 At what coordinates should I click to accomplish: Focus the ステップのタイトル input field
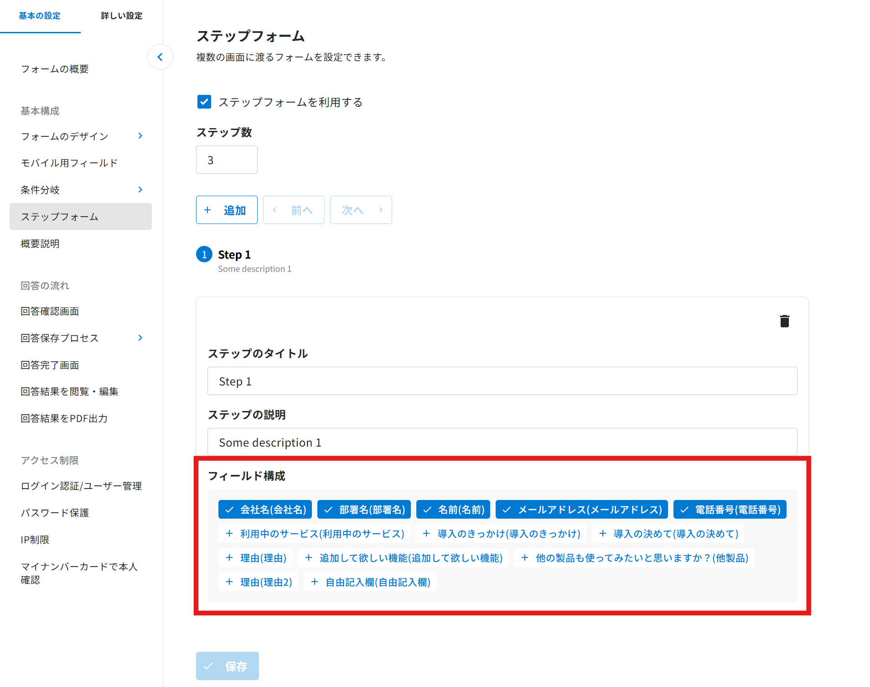tap(502, 381)
